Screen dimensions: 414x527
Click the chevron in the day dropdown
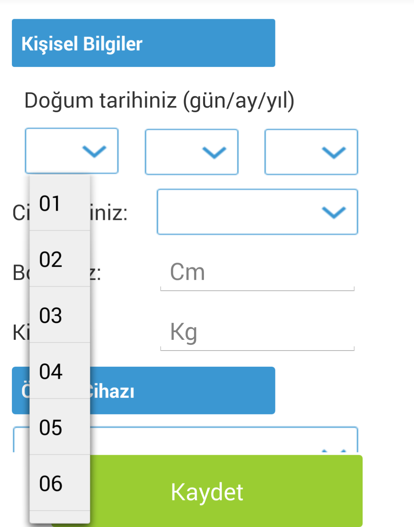click(94, 151)
